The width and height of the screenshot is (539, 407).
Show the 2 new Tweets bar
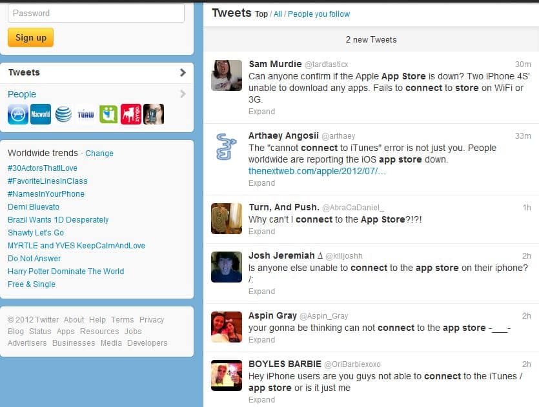point(371,39)
